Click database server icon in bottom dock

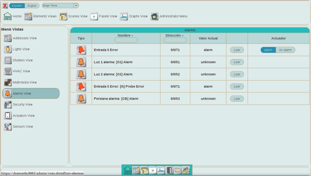pyautogui.click(x=169, y=170)
